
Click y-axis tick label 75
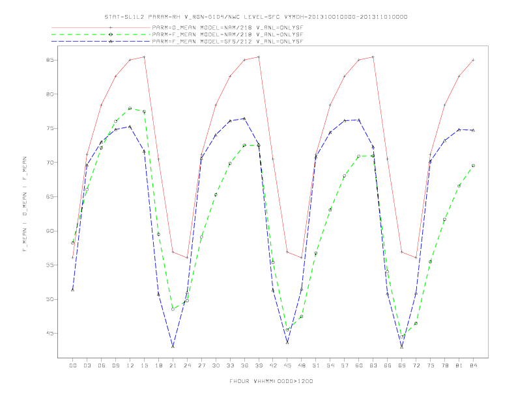(50, 128)
